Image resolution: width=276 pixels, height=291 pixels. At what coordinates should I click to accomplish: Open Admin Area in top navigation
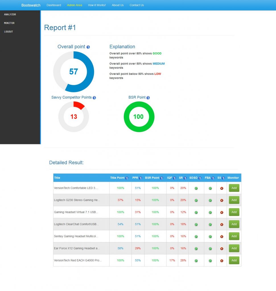(75, 5)
